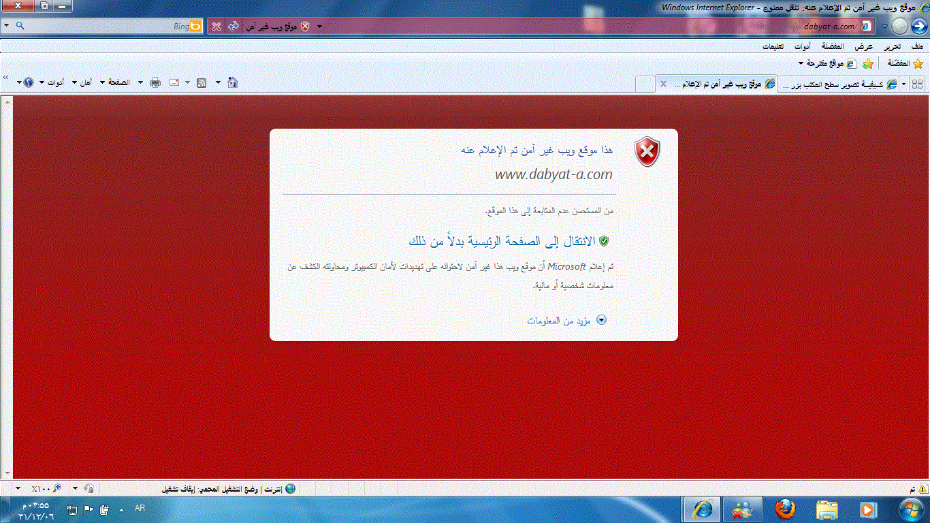Expand the مزيد من المعلومات section
Viewport: 930px width, 523px height.
pyautogui.click(x=566, y=320)
